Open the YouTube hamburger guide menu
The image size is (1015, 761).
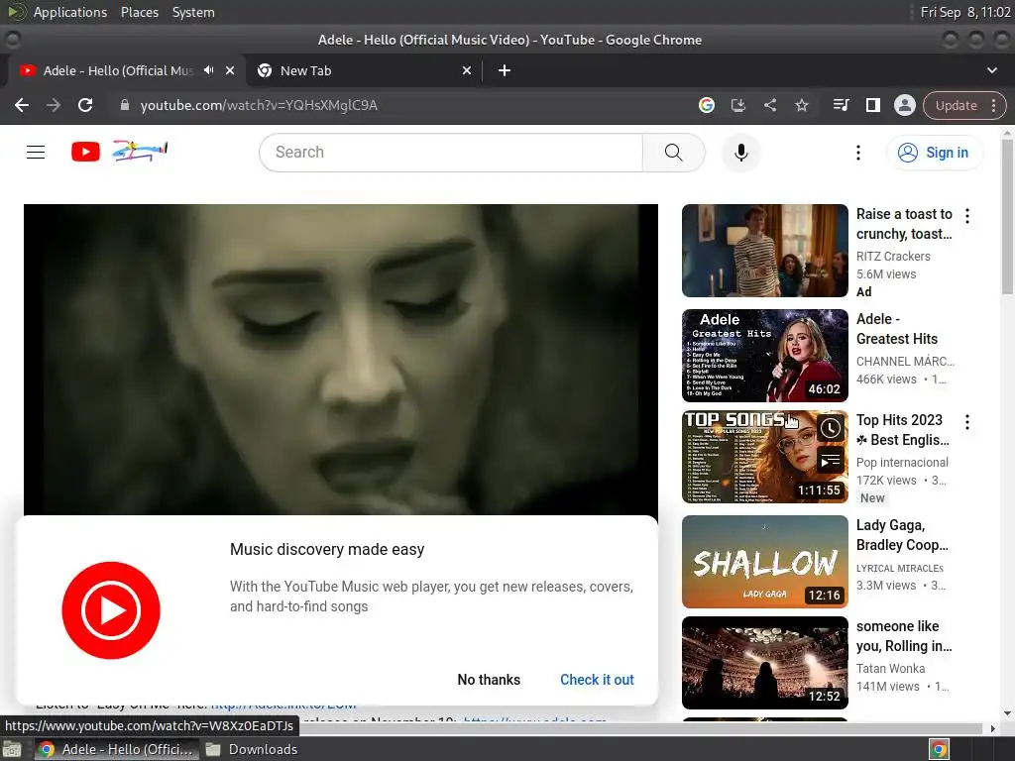(36, 152)
